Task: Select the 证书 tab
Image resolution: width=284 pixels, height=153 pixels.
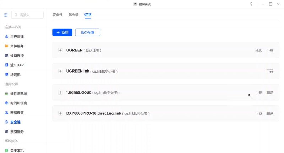Action: (x=88, y=15)
